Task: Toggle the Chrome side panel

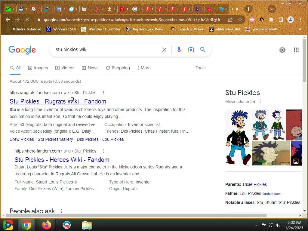Action: coord(281,20)
